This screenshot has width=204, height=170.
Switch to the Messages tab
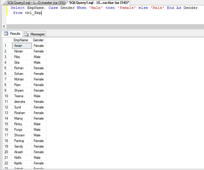click(x=34, y=34)
